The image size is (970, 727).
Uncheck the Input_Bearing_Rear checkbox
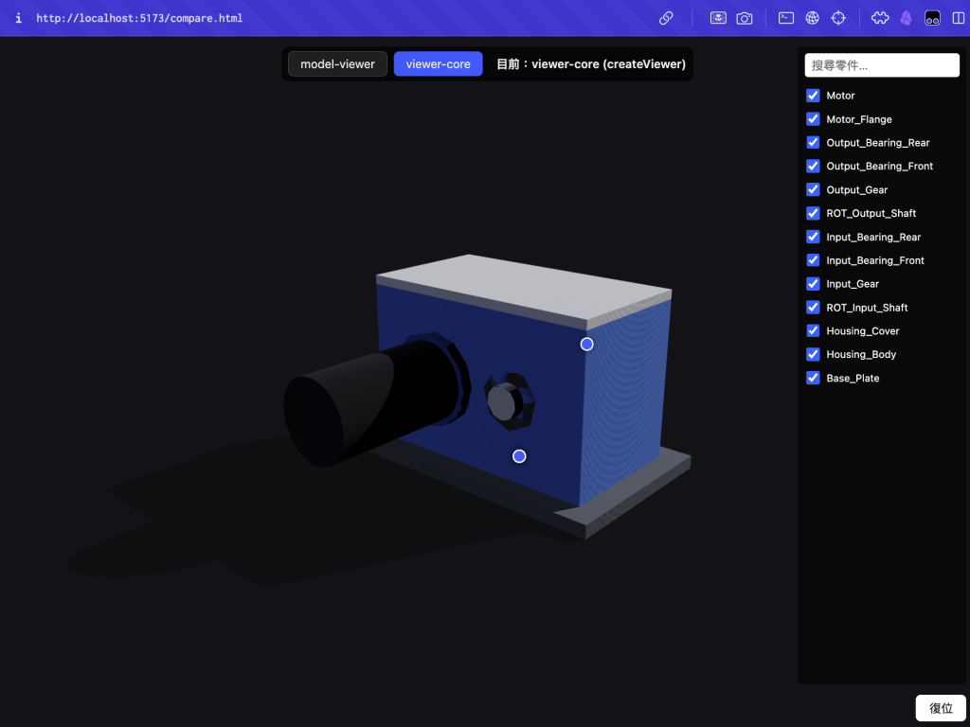click(x=813, y=237)
